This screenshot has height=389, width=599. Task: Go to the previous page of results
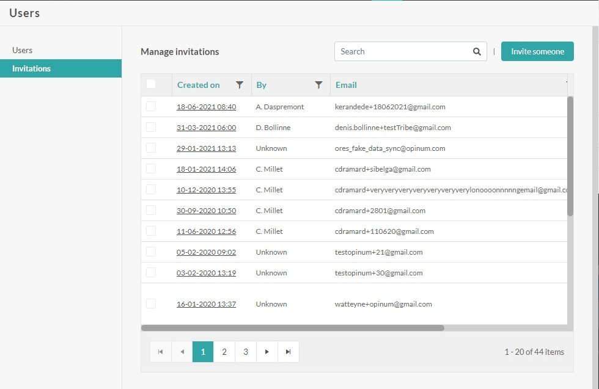(182, 352)
